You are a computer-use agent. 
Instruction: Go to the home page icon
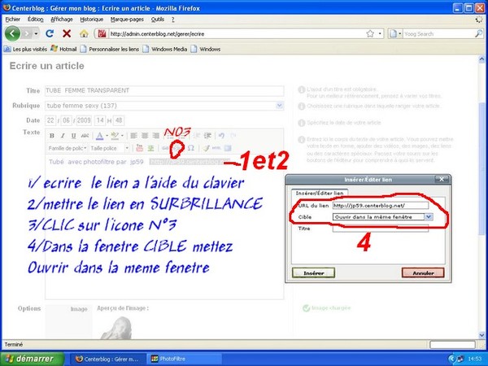[84, 33]
